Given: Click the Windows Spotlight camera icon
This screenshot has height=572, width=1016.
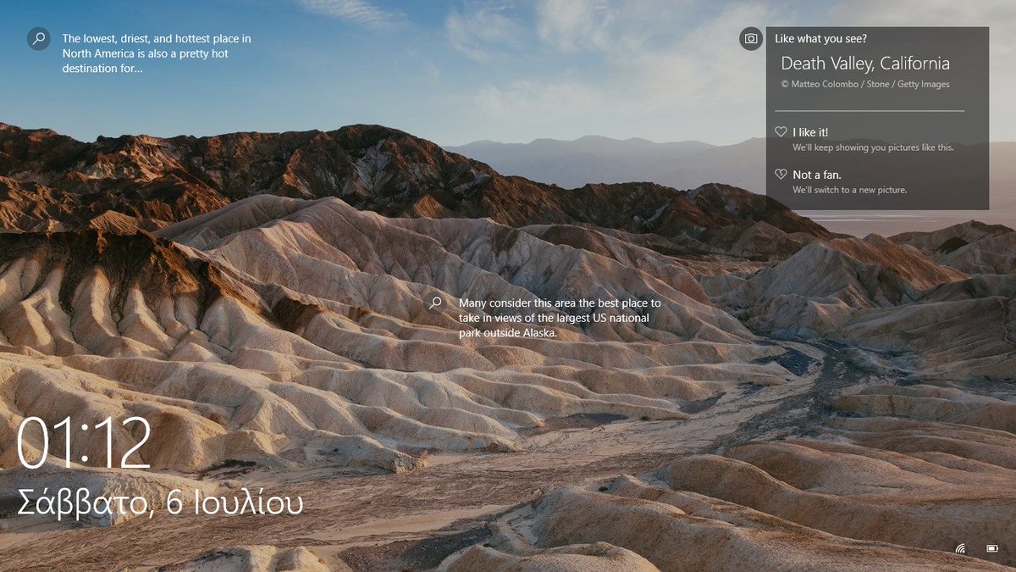Looking at the screenshot, I should 750,38.
